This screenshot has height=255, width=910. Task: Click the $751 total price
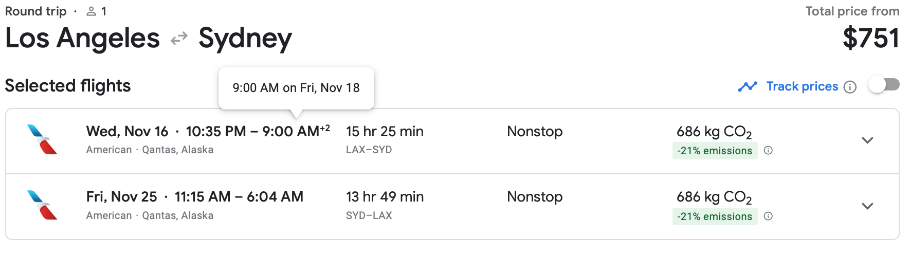[871, 39]
